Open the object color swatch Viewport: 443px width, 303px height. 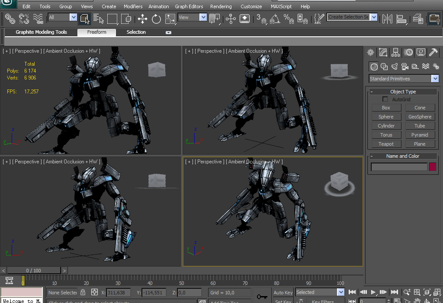[x=433, y=167]
